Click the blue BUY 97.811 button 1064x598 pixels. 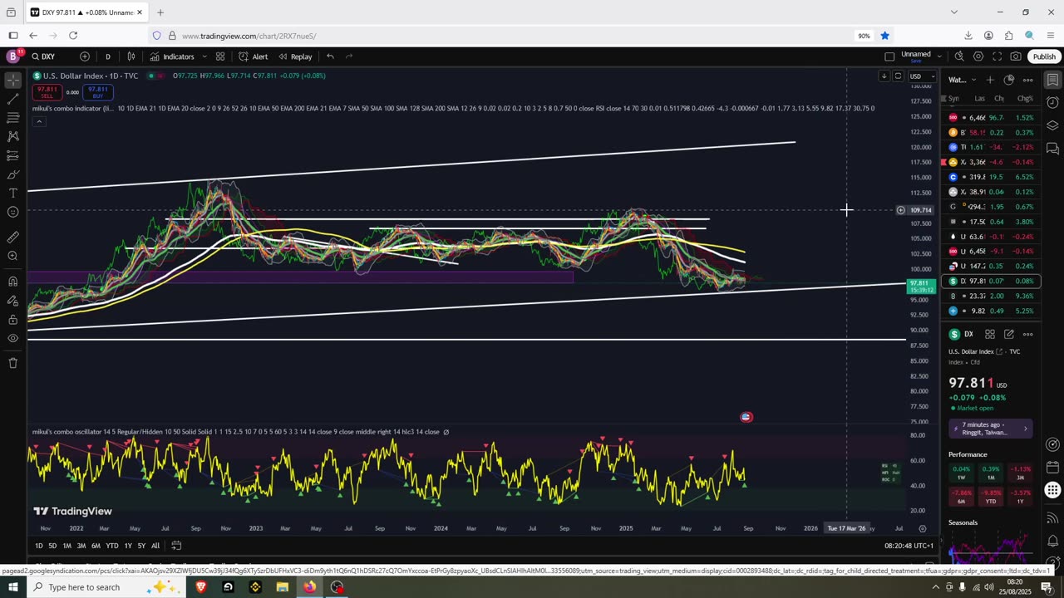[x=98, y=91]
